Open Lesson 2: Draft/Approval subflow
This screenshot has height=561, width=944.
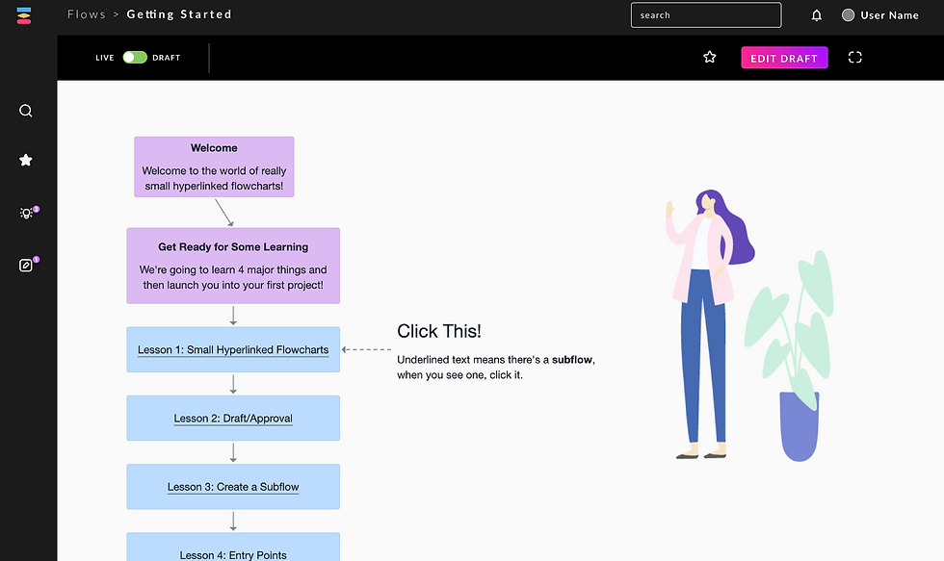[x=233, y=419]
